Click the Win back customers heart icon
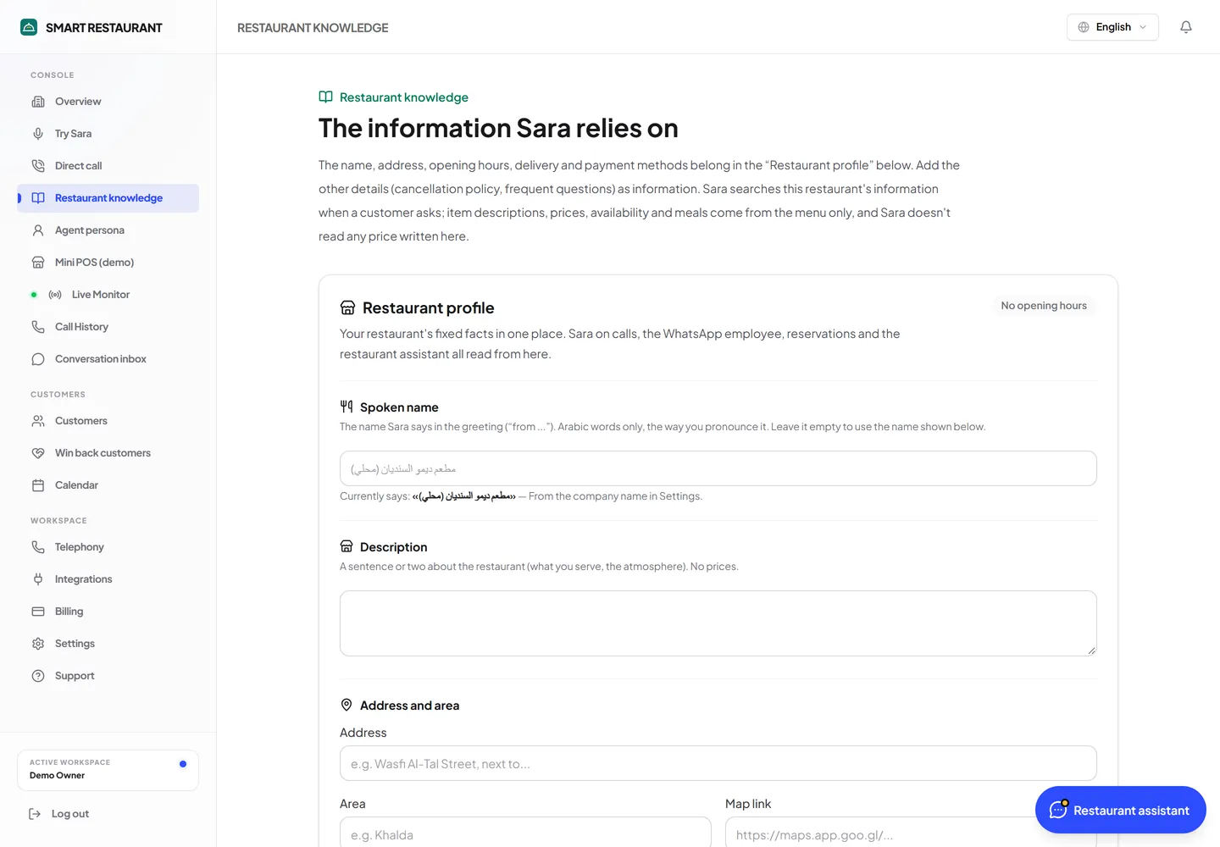Viewport: 1220px width, 847px height. tap(38, 453)
